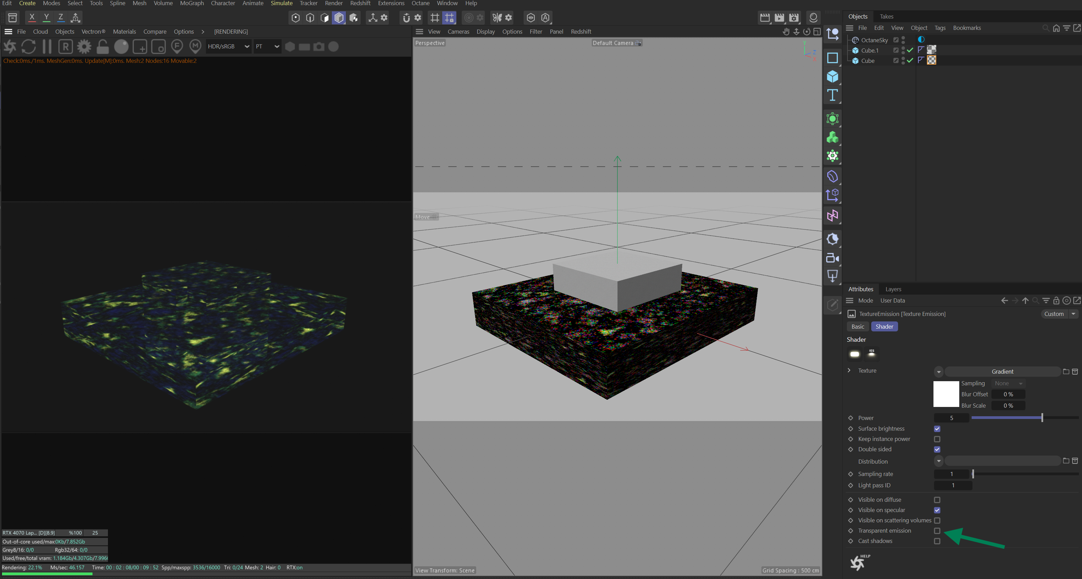1082x579 pixels.
Task: Click the Gradient texture button
Action: pyautogui.click(x=1002, y=372)
